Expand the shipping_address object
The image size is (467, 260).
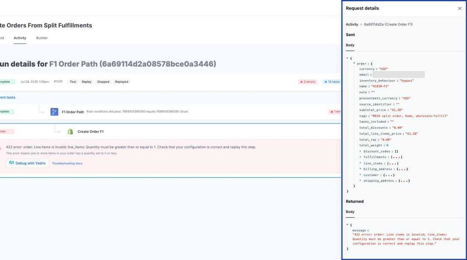coord(360,181)
